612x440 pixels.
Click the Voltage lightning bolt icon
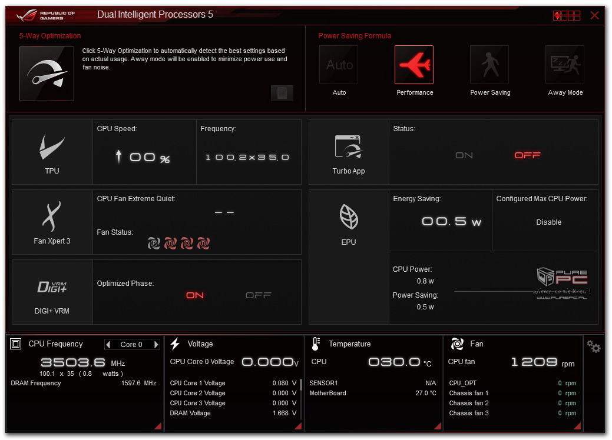[176, 344]
